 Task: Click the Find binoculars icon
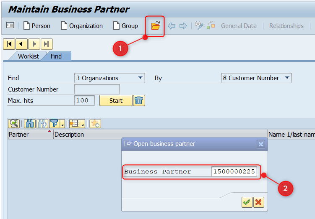tap(30, 124)
